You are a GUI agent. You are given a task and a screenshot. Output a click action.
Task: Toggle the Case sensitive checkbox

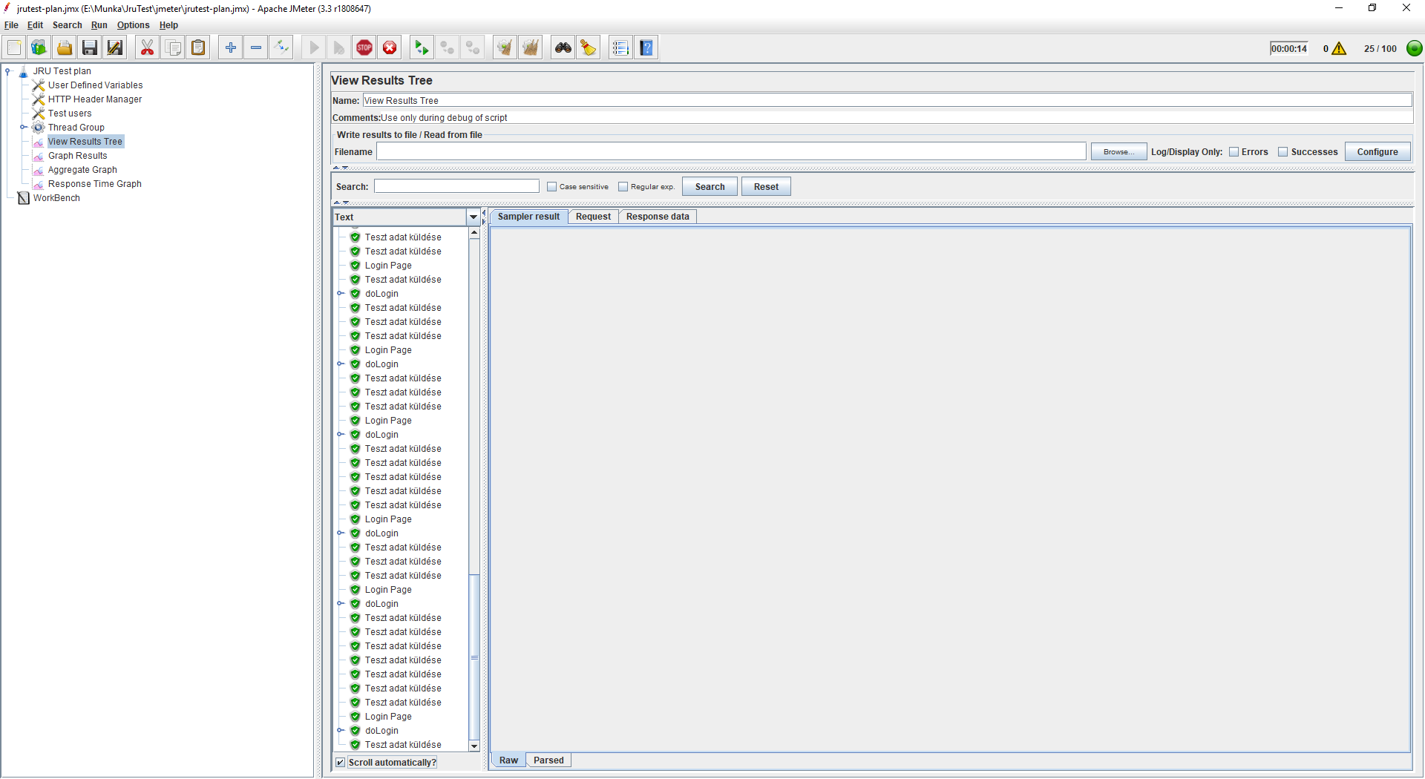click(551, 187)
